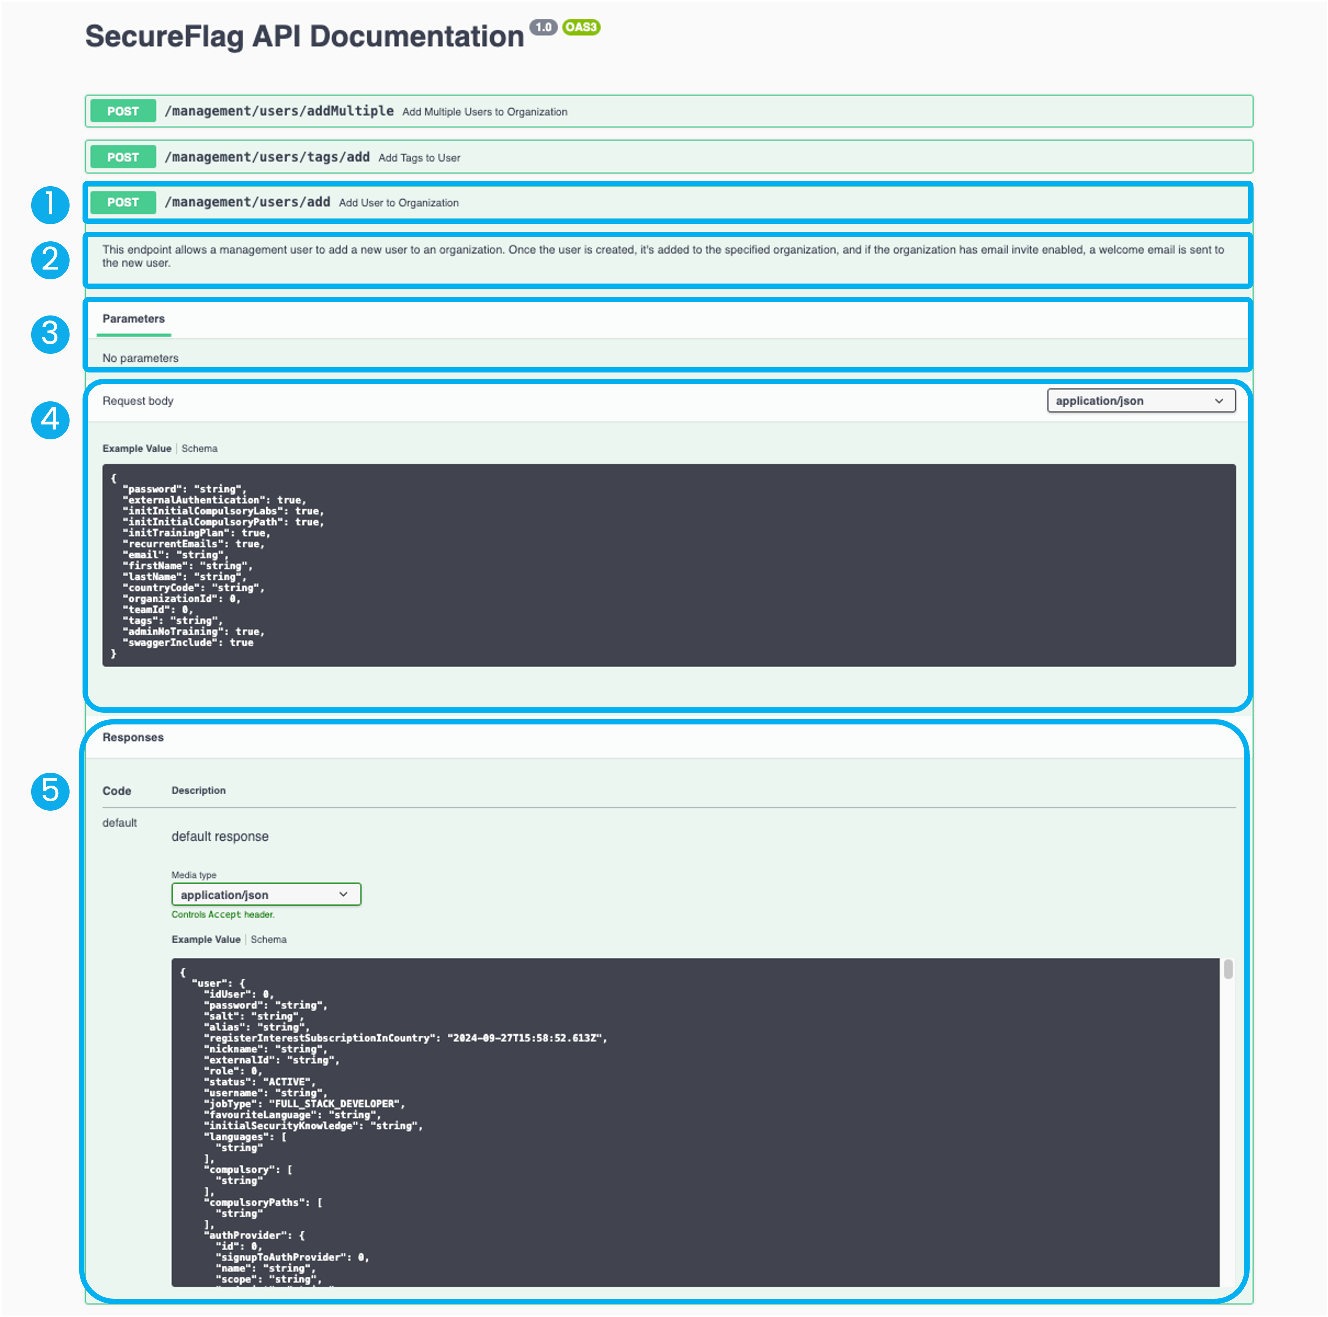Click the 'Description' column header
Screen dimensions: 1328x1317
(x=199, y=791)
